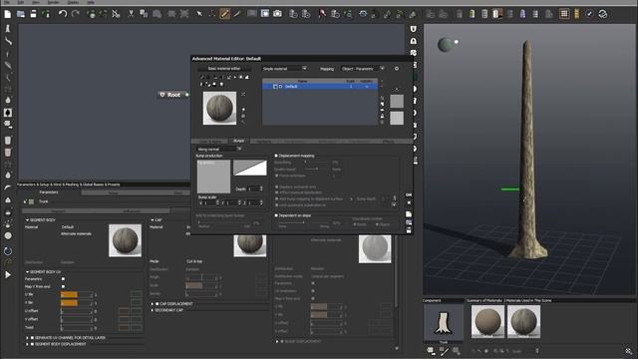
Task: Click the shield icon above the viewport column
Action: [x=414, y=29]
